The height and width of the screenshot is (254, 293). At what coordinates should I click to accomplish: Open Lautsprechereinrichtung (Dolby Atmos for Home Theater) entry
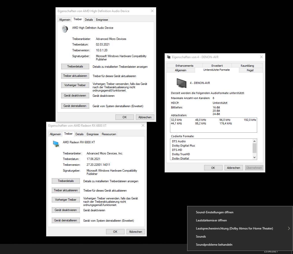[x=240, y=228]
